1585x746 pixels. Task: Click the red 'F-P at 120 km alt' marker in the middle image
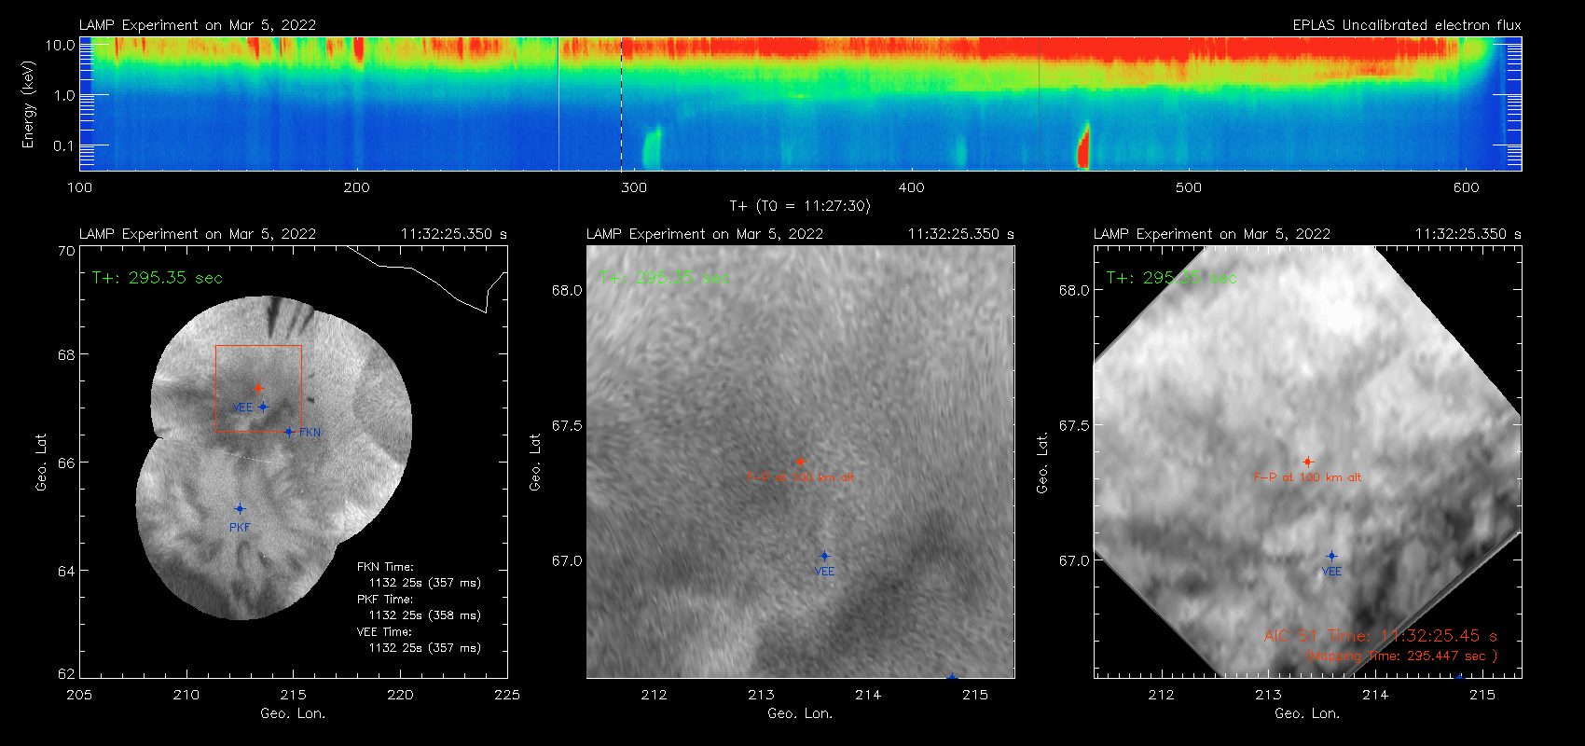coord(800,462)
